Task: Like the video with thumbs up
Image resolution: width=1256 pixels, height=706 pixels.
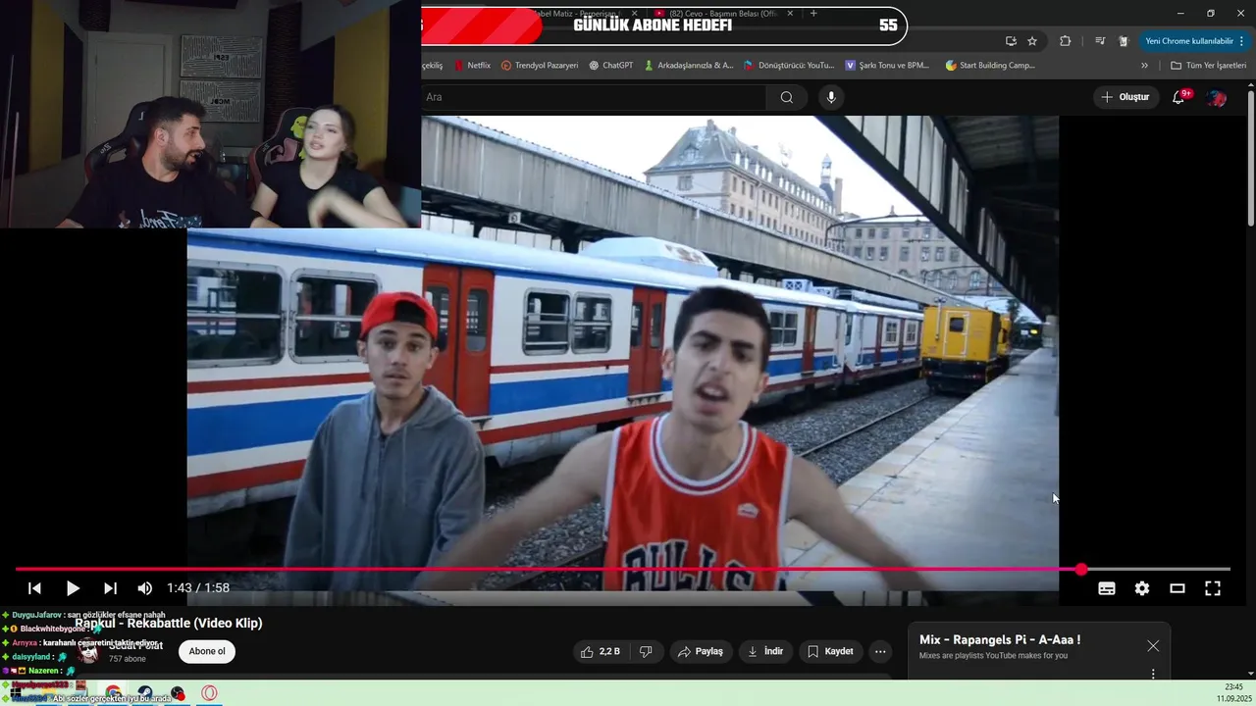Action: click(x=601, y=652)
